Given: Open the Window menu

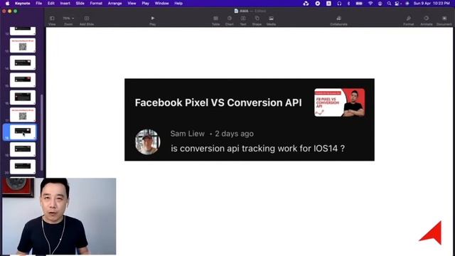Looking at the screenshot, I should [x=161, y=4].
